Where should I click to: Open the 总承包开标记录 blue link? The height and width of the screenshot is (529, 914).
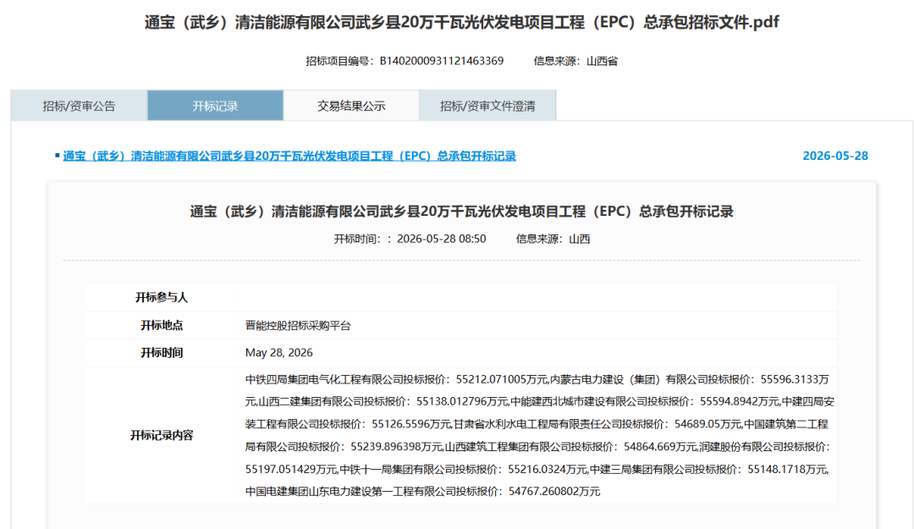tap(289, 156)
